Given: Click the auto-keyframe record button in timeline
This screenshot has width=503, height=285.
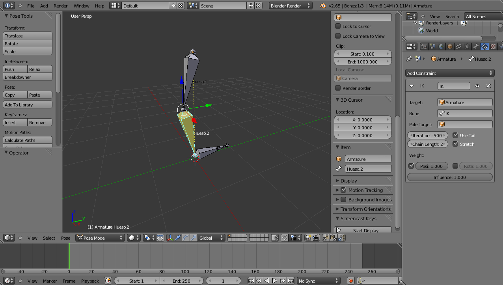Looking at the screenshot, I should 351,281.
